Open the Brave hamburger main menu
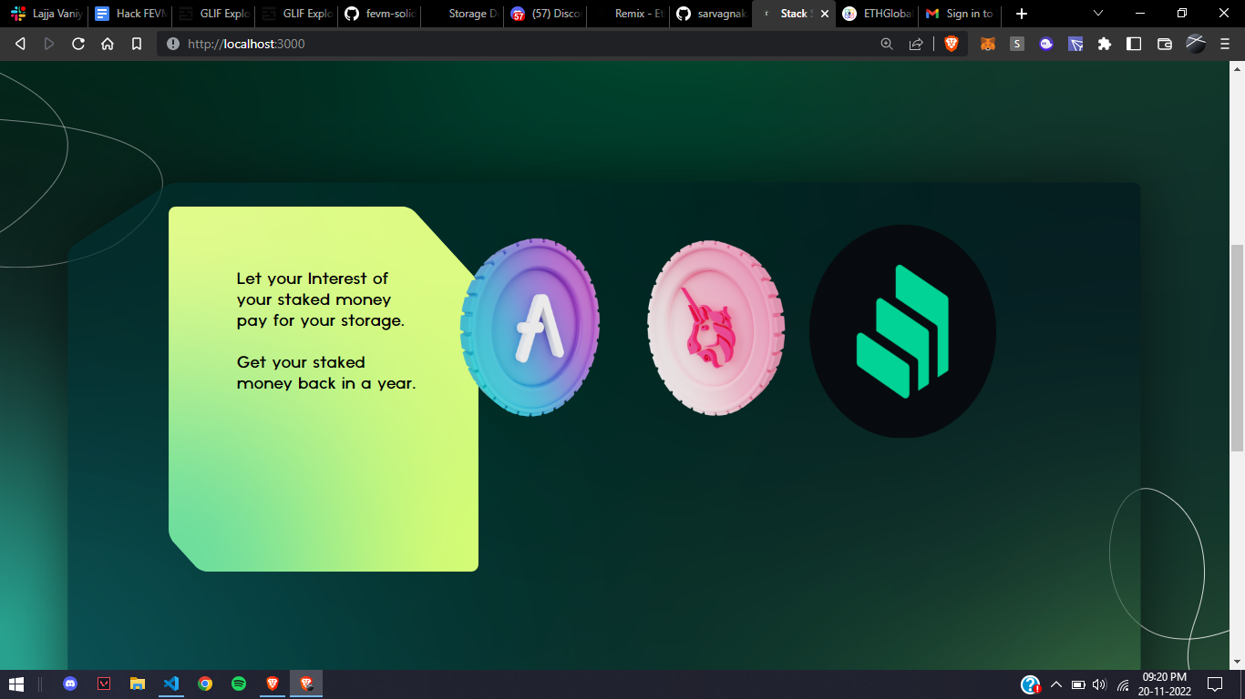This screenshot has height=699, width=1245. click(x=1225, y=44)
